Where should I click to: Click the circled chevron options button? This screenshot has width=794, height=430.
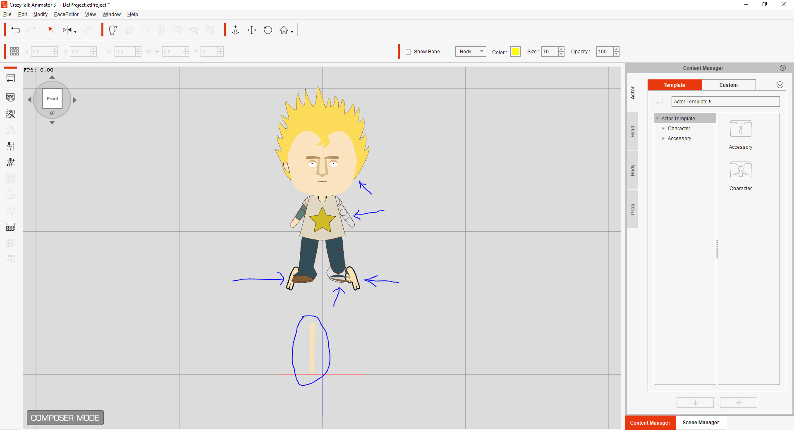coord(780,85)
